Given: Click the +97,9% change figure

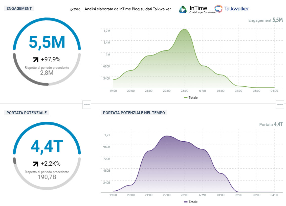Looking at the screenshot, I should point(50,59).
